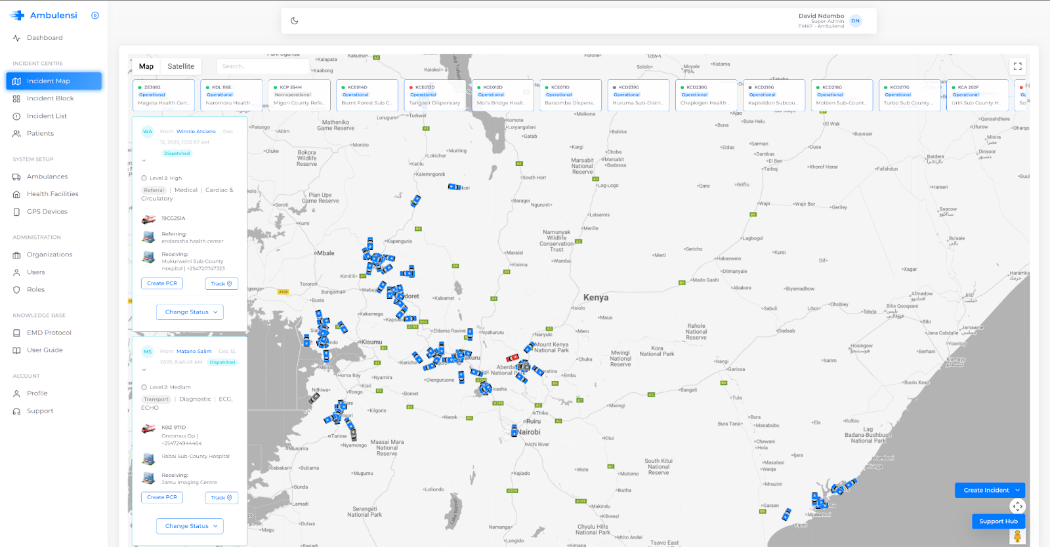
Task: Open GPS Devices page
Action: (x=47, y=212)
